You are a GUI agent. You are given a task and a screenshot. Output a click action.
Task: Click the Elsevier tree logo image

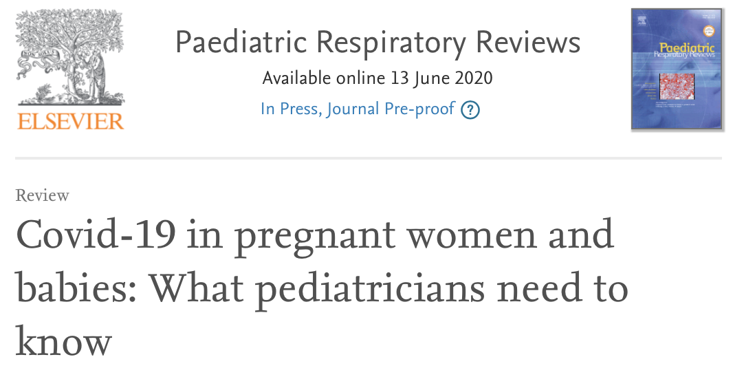point(70,58)
